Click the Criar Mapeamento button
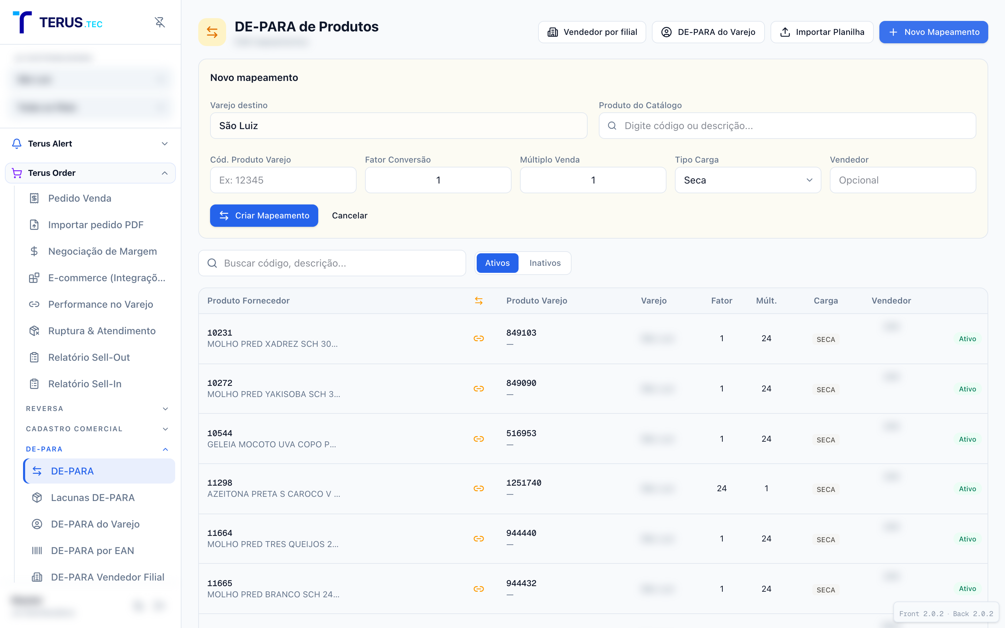Image resolution: width=1005 pixels, height=628 pixels. tap(264, 216)
